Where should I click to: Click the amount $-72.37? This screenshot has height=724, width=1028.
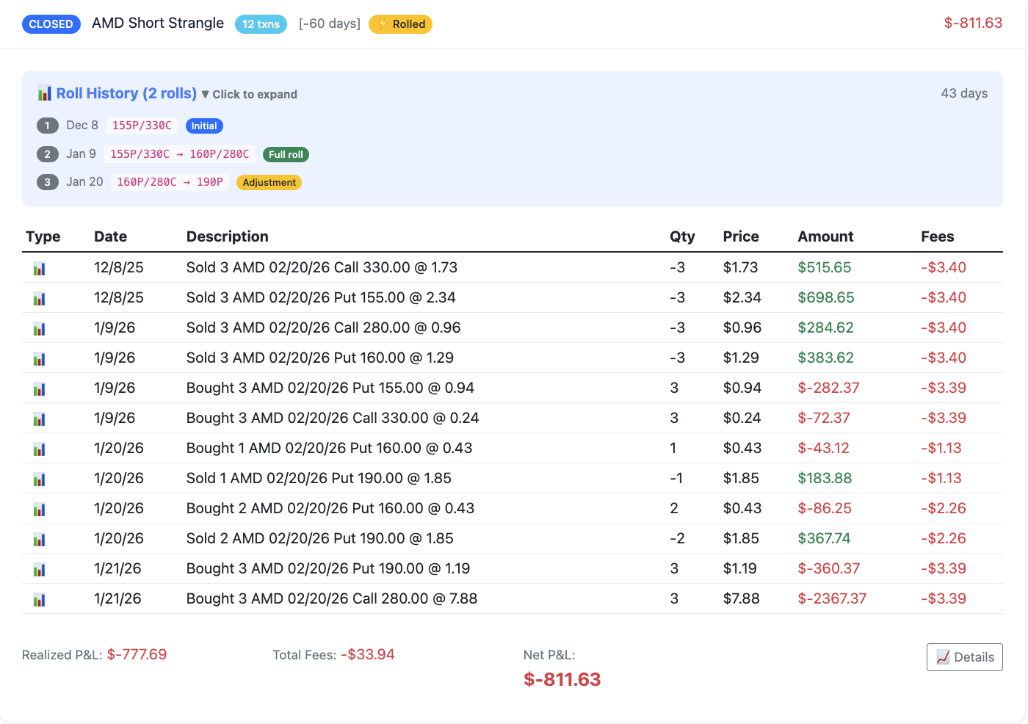(824, 418)
